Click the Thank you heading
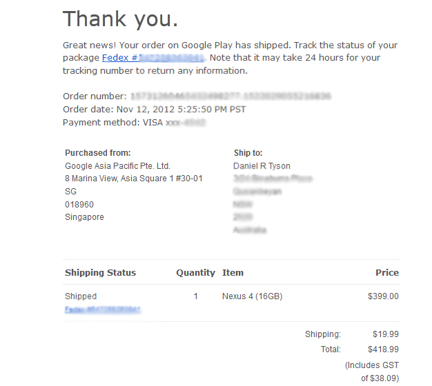 pos(120,19)
